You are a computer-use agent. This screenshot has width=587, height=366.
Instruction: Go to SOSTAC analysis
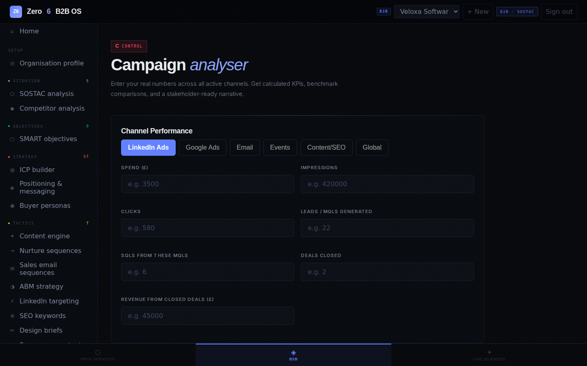click(49, 94)
